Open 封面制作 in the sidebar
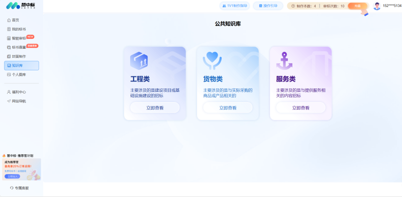 (19, 56)
